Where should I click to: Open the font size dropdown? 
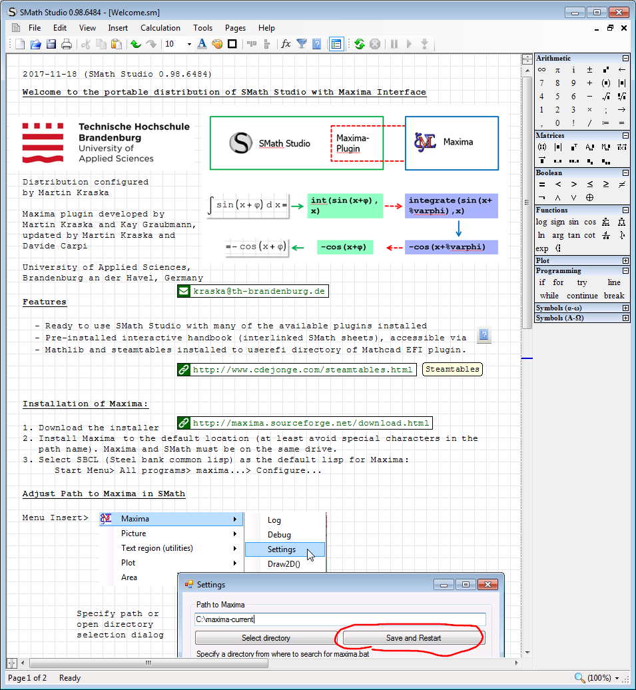[x=189, y=44]
